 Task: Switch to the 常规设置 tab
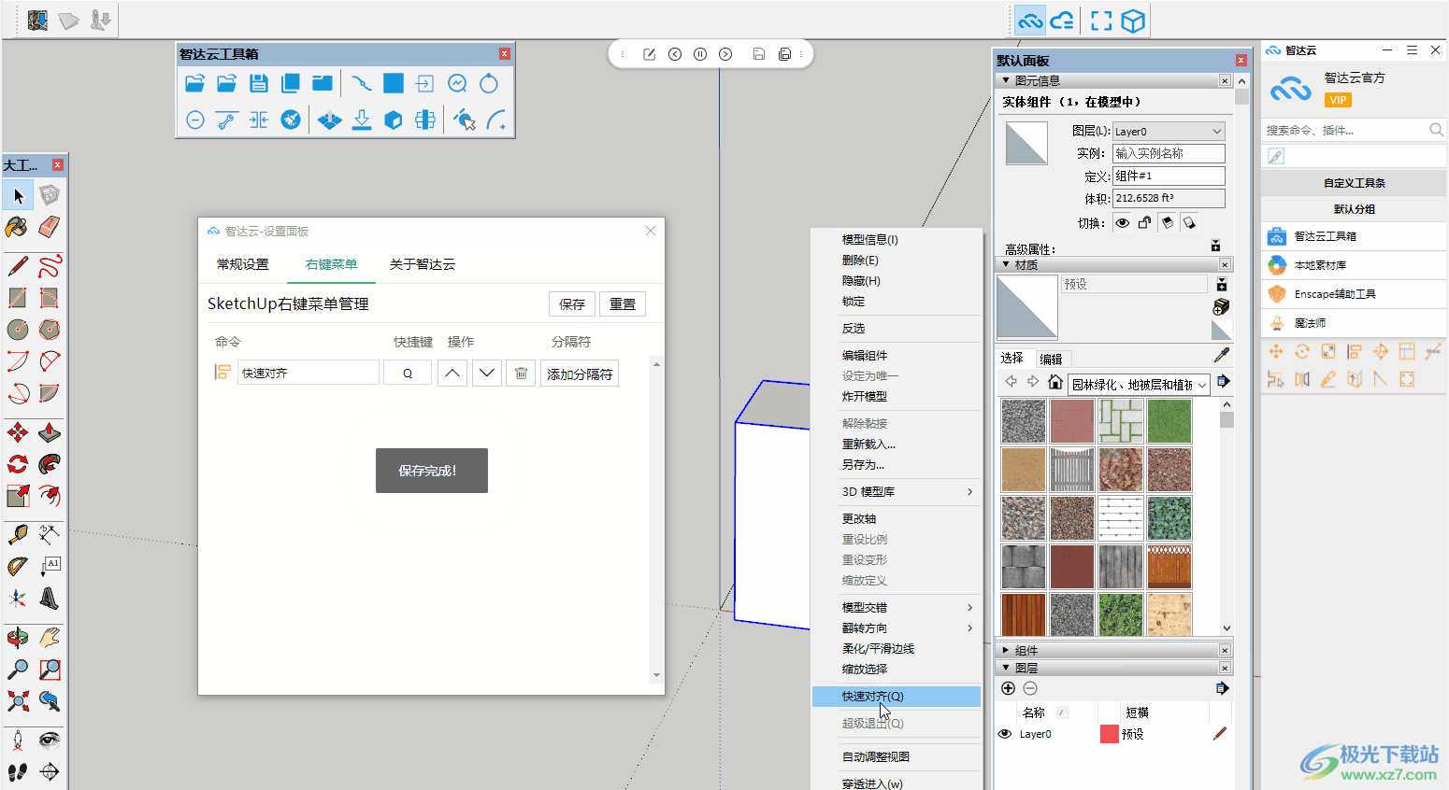point(243,264)
